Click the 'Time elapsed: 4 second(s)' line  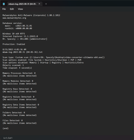(x=17, y=68)
